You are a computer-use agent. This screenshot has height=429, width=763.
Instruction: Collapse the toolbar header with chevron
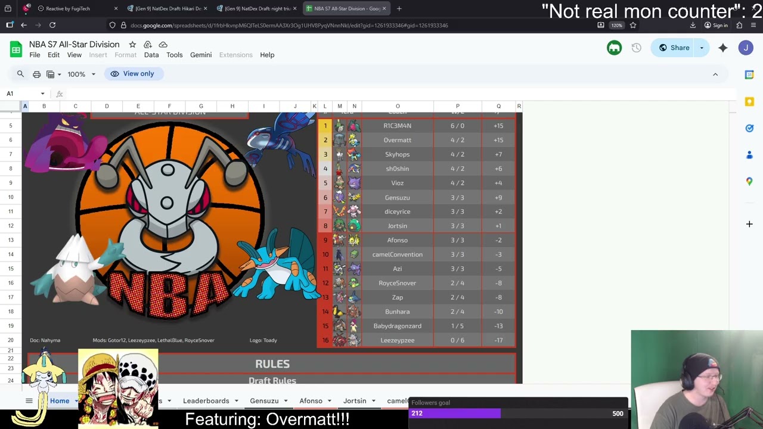click(715, 74)
